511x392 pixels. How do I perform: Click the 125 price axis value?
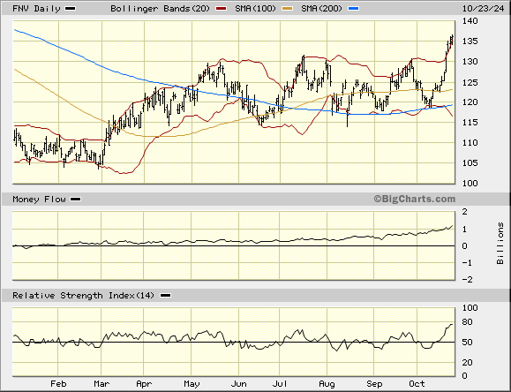(x=470, y=82)
